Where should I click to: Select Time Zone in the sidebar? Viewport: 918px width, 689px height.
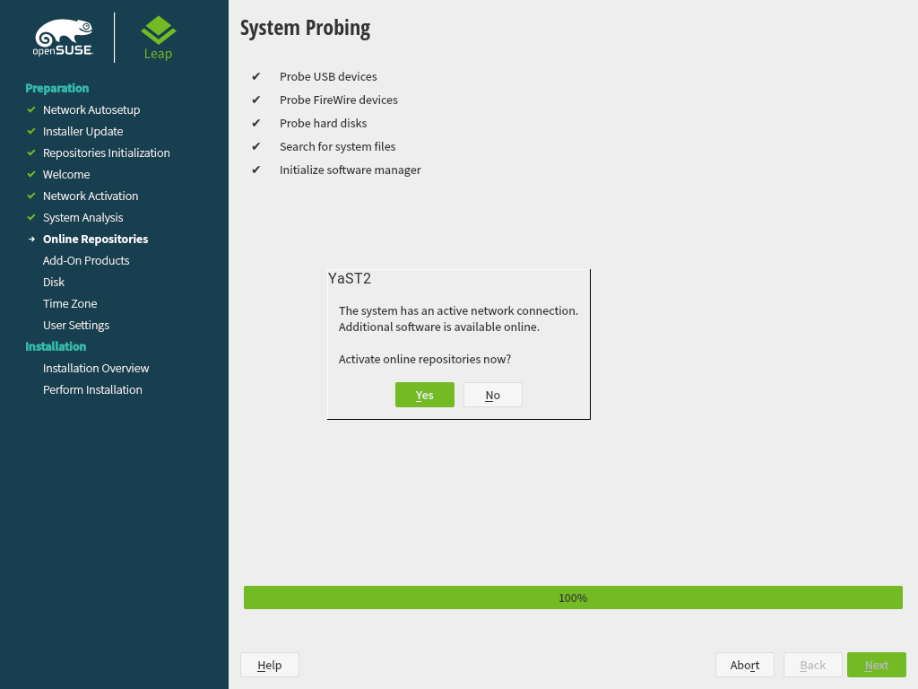pos(70,303)
